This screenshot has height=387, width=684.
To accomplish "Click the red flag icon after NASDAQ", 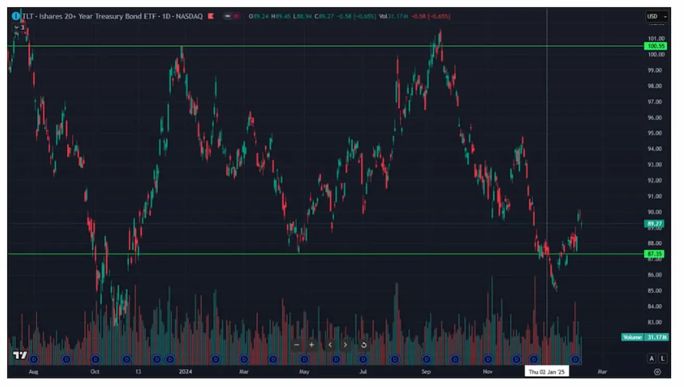I will coord(211,16).
